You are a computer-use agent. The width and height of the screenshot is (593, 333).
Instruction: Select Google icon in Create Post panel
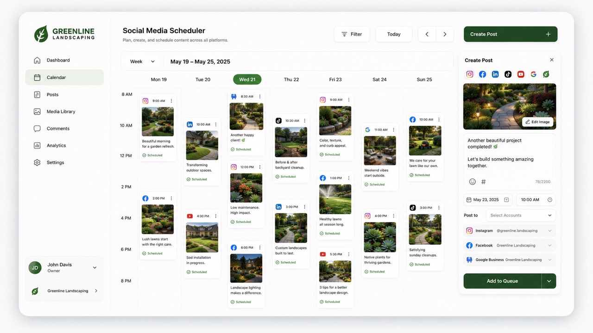coord(533,74)
